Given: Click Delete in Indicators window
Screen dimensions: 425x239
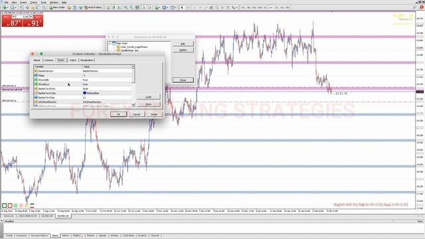Looking at the screenshot, I should click(183, 50).
